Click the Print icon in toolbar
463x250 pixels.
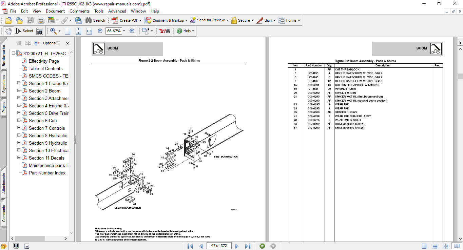point(41,20)
